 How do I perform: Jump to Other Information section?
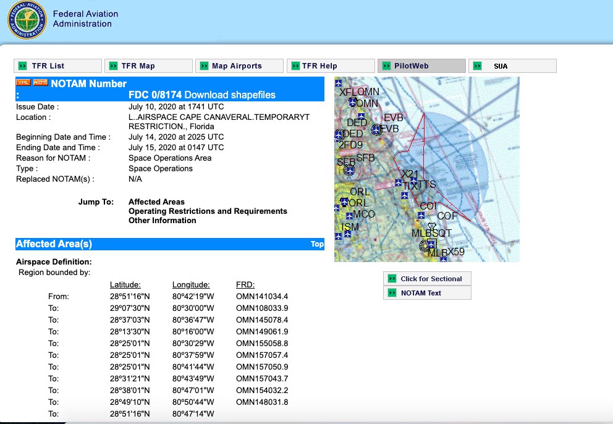pyautogui.click(x=163, y=221)
